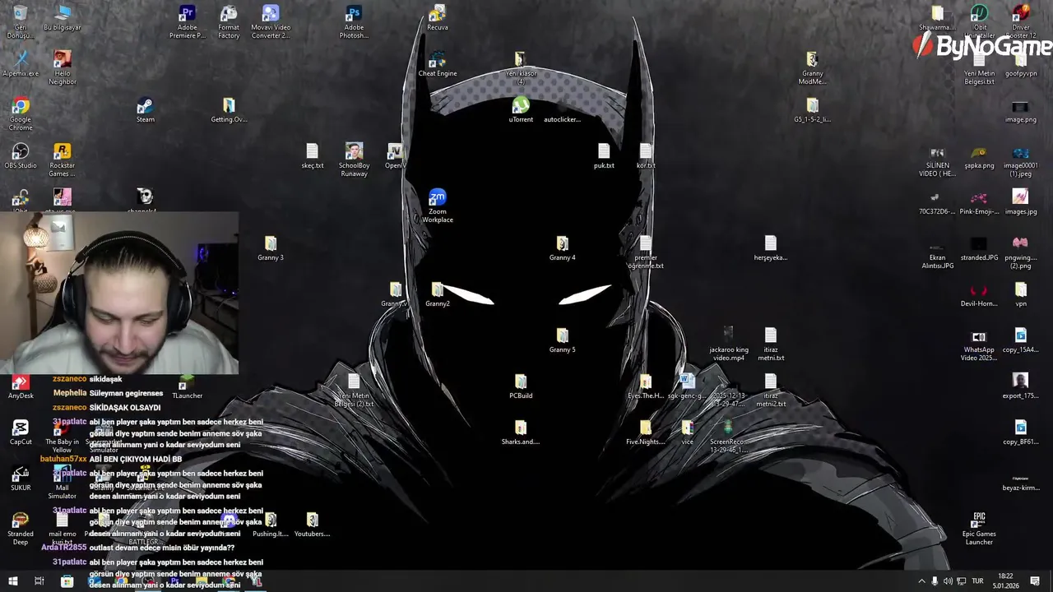Open the tray volume control
The height and width of the screenshot is (592, 1053).
pyautogui.click(x=948, y=581)
